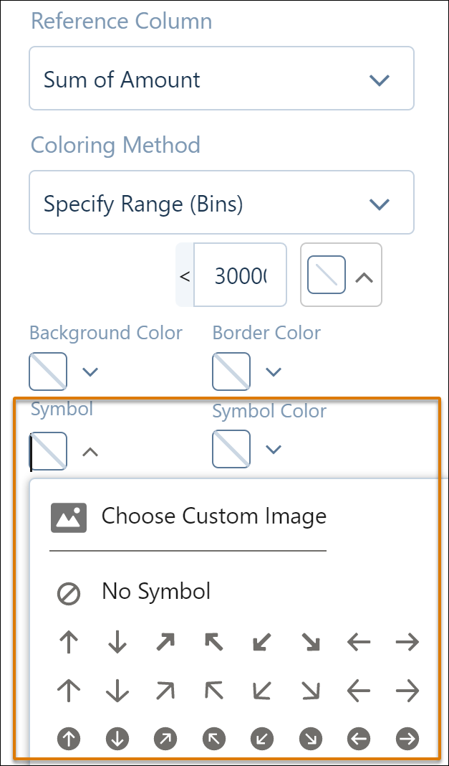Choose the circled down arrow symbol
The width and height of the screenshot is (449, 766).
117,739
